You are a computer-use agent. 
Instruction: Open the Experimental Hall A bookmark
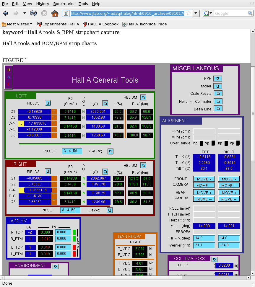click(x=58, y=24)
